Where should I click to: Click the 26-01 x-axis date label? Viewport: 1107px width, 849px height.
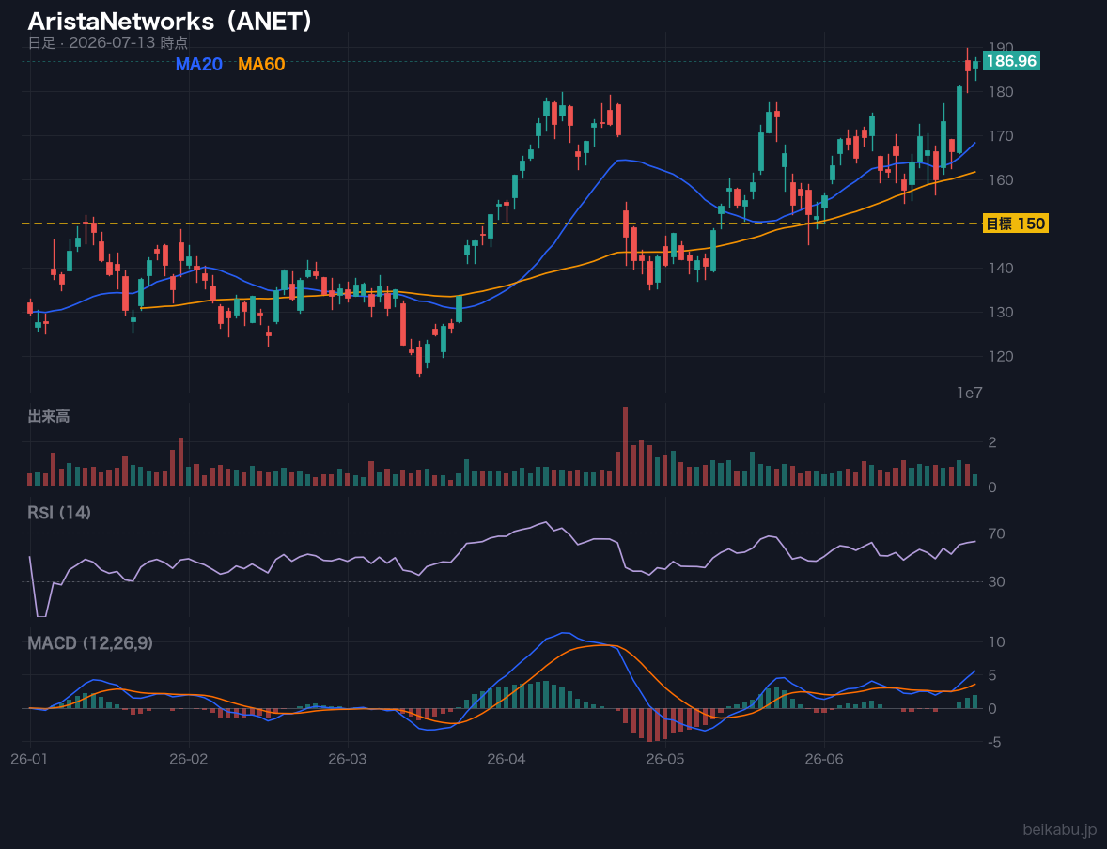point(30,759)
